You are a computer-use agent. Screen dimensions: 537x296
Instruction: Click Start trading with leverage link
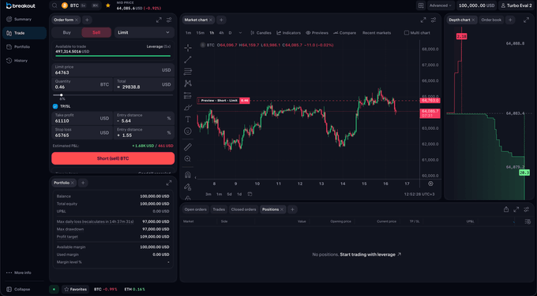pyautogui.click(x=370, y=254)
